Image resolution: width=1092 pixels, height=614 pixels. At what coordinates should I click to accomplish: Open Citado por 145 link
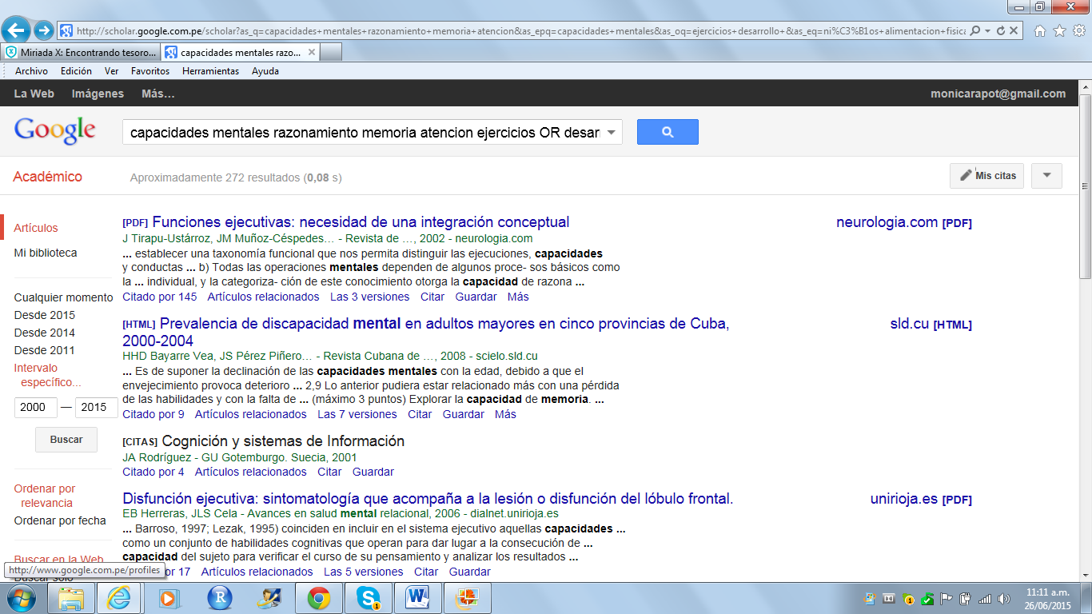point(159,297)
